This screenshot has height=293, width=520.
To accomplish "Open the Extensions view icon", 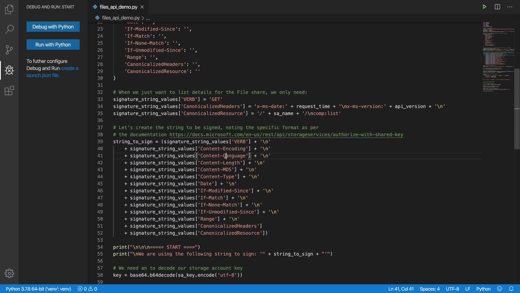I will [x=9, y=91].
